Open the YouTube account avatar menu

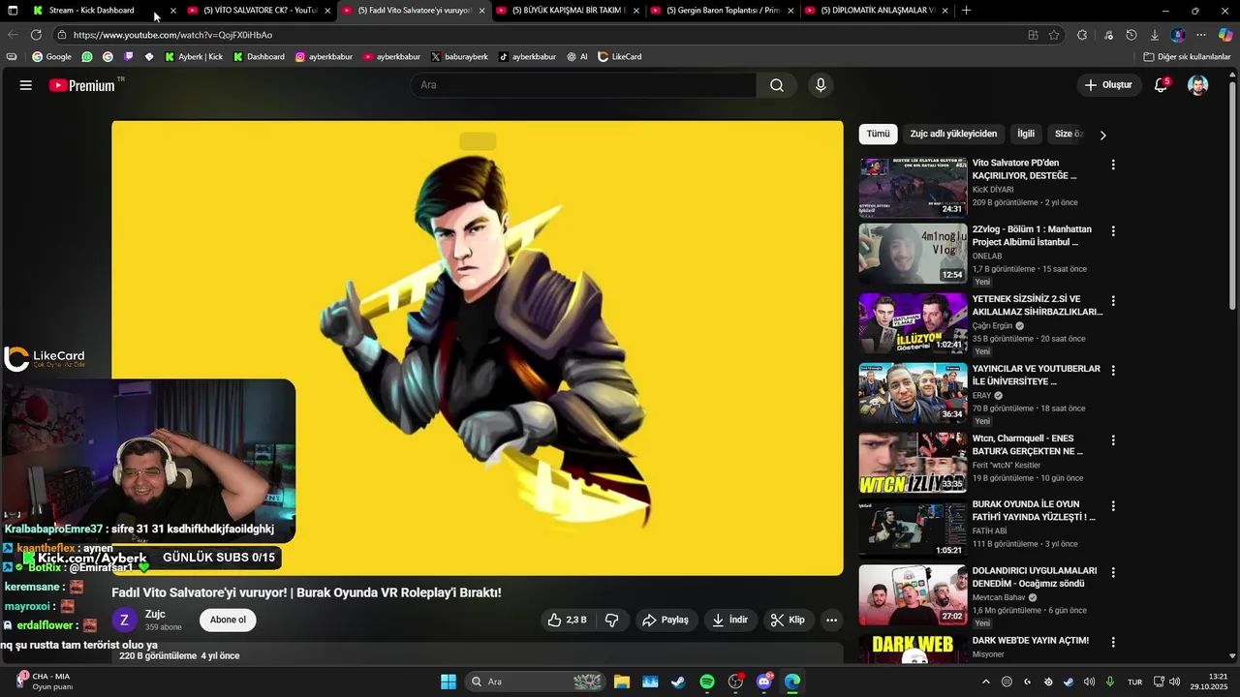(1198, 85)
